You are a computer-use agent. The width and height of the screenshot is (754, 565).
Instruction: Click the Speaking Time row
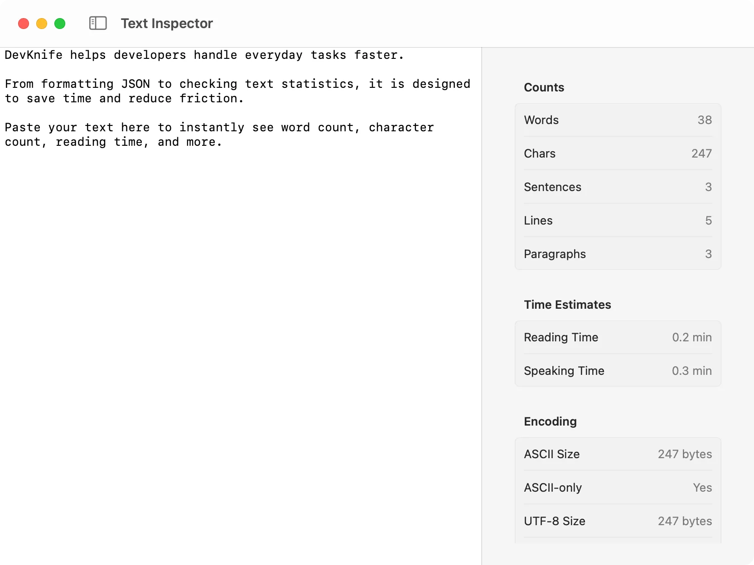[x=618, y=371]
